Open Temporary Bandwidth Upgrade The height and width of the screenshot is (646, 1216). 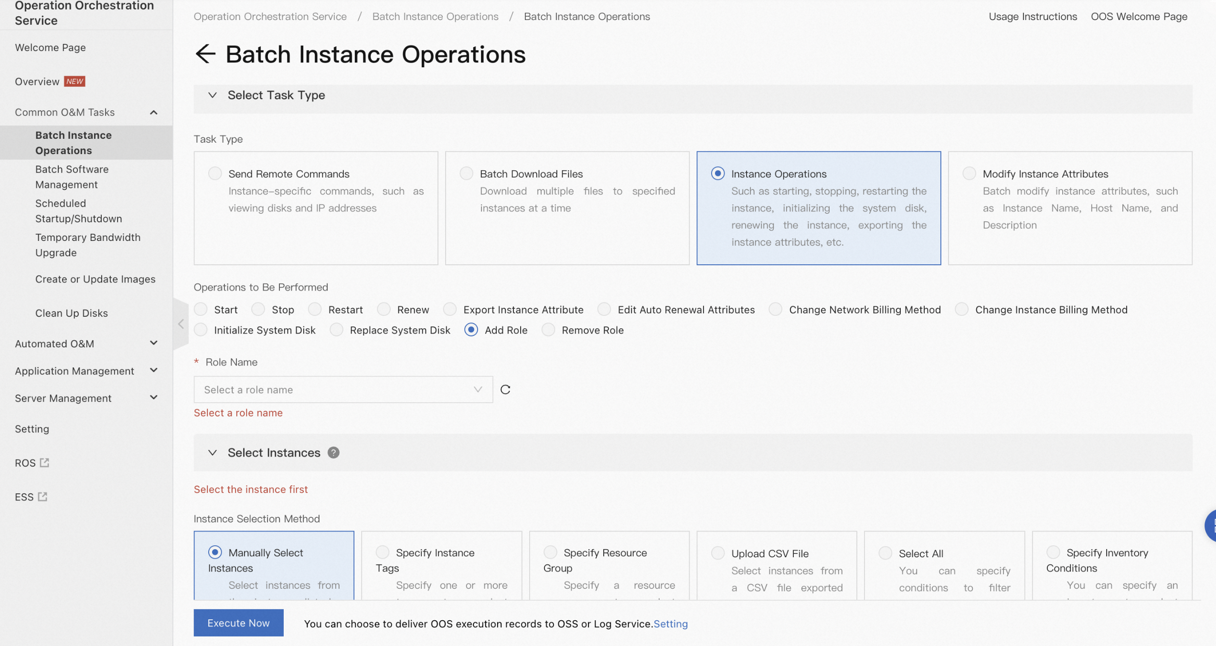[88, 245]
